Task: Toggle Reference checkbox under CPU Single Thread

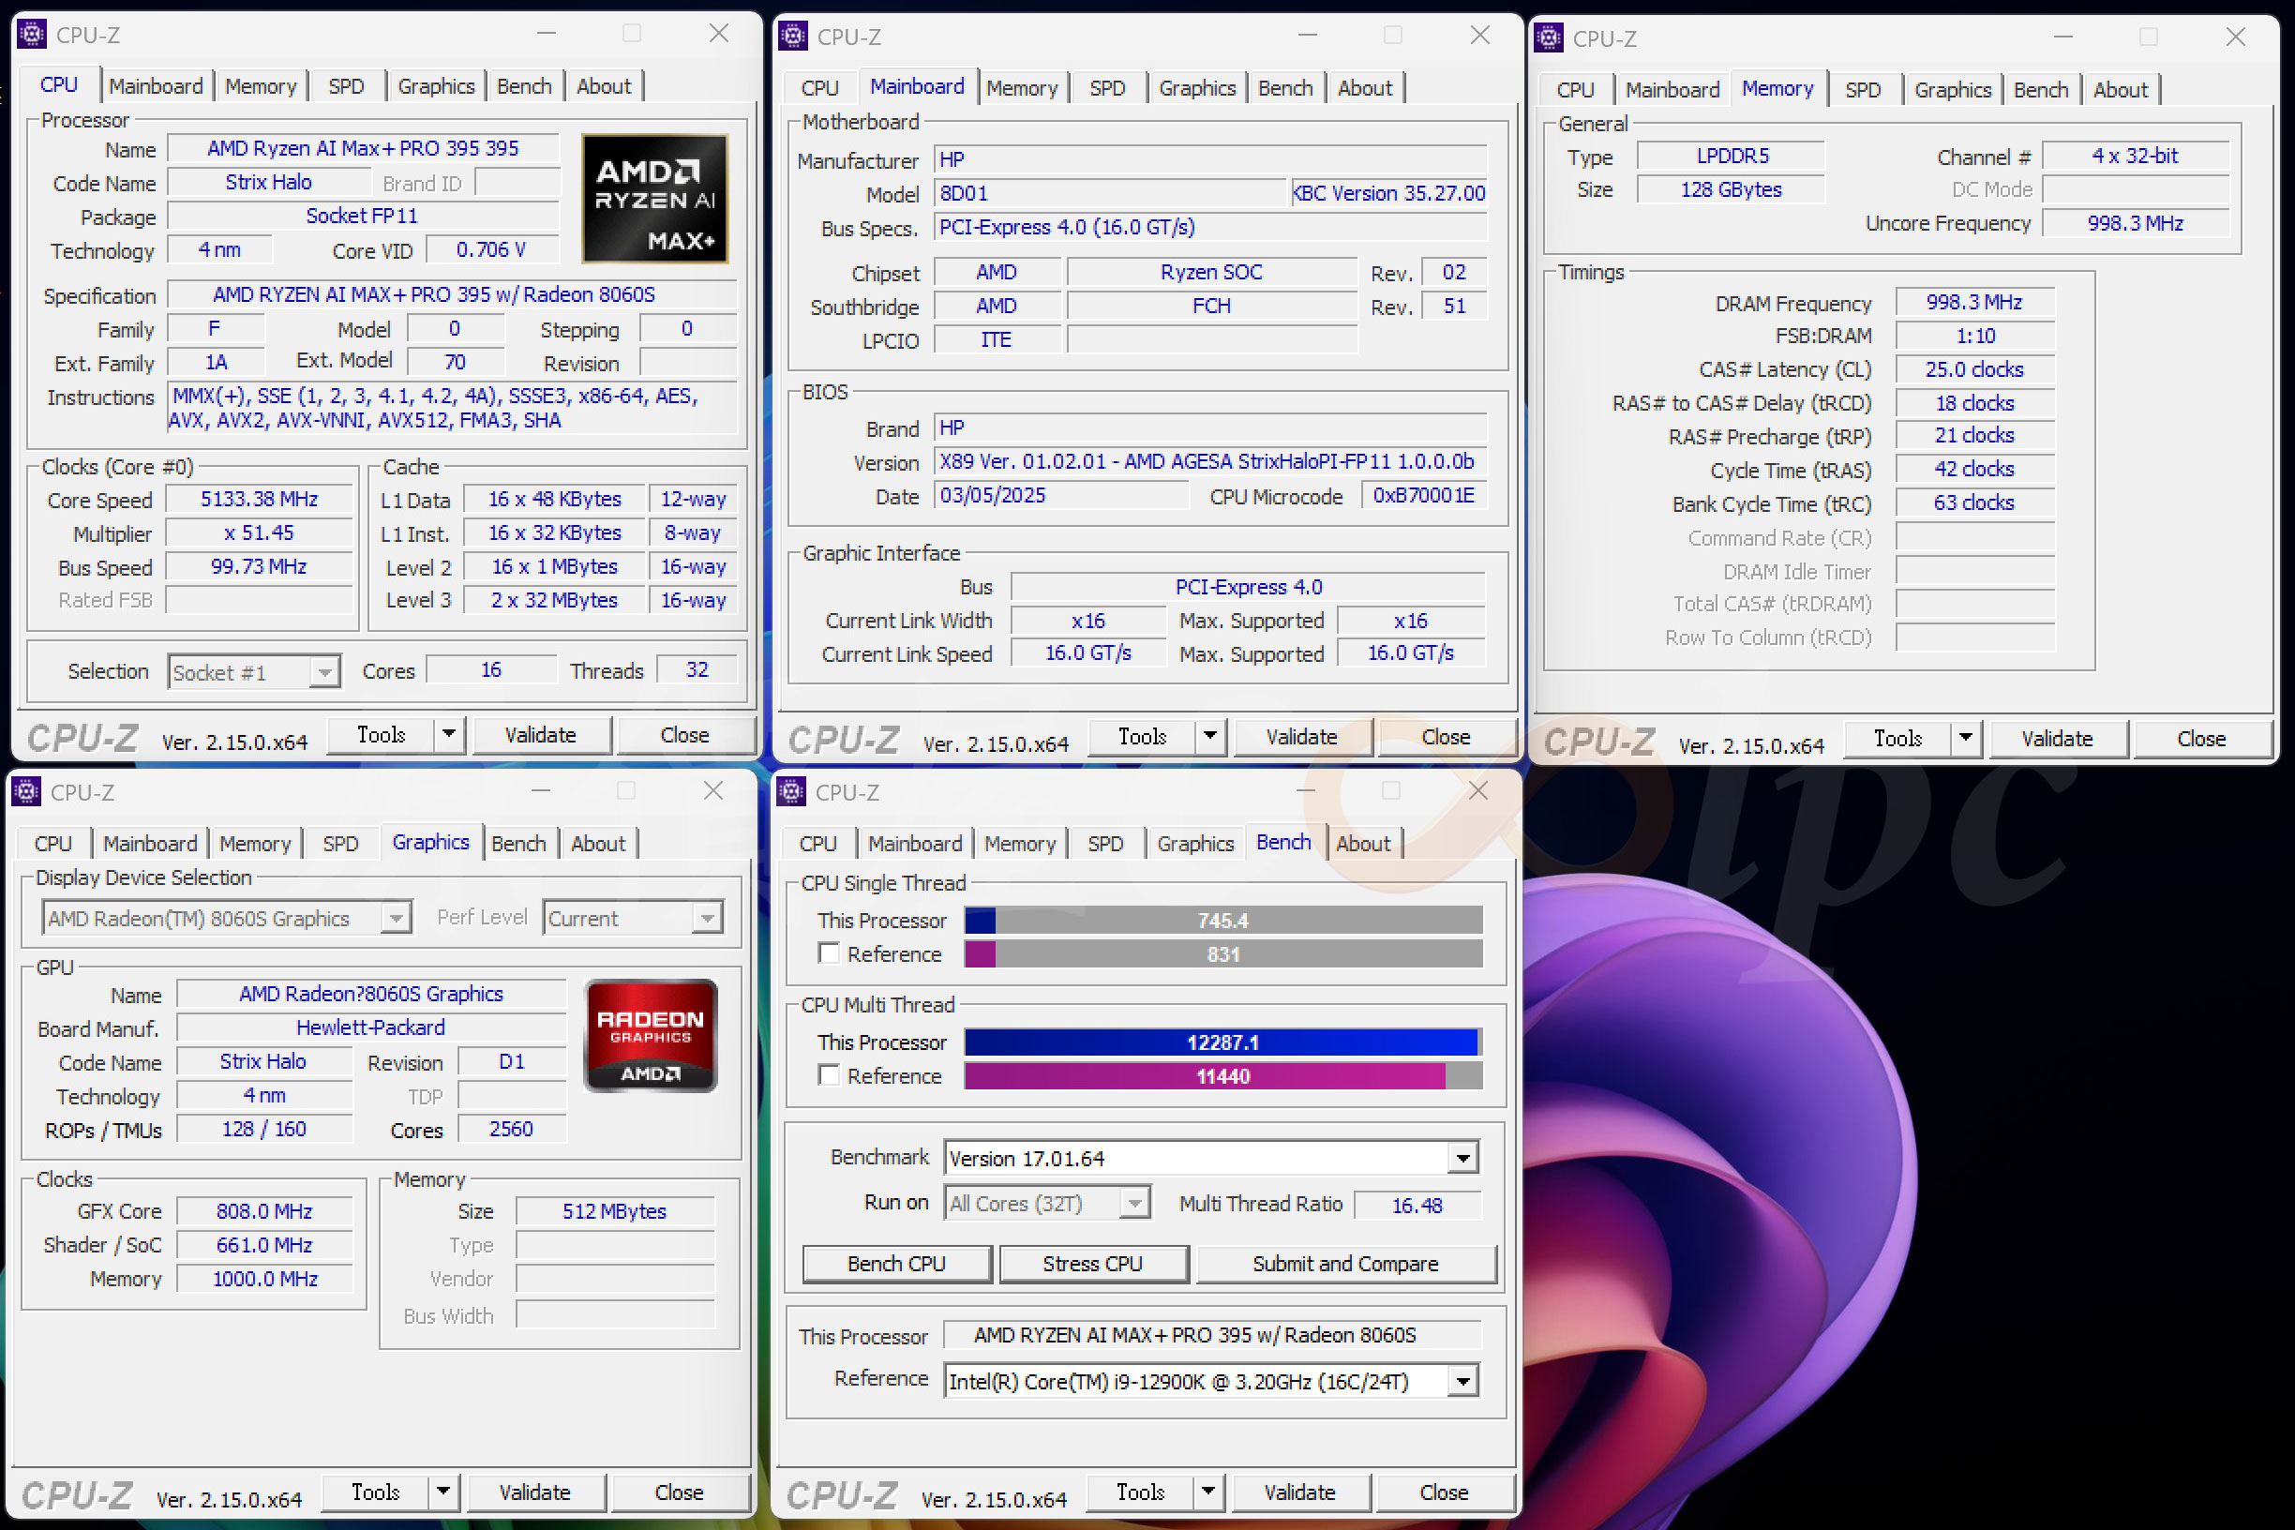Action: point(830,953)
